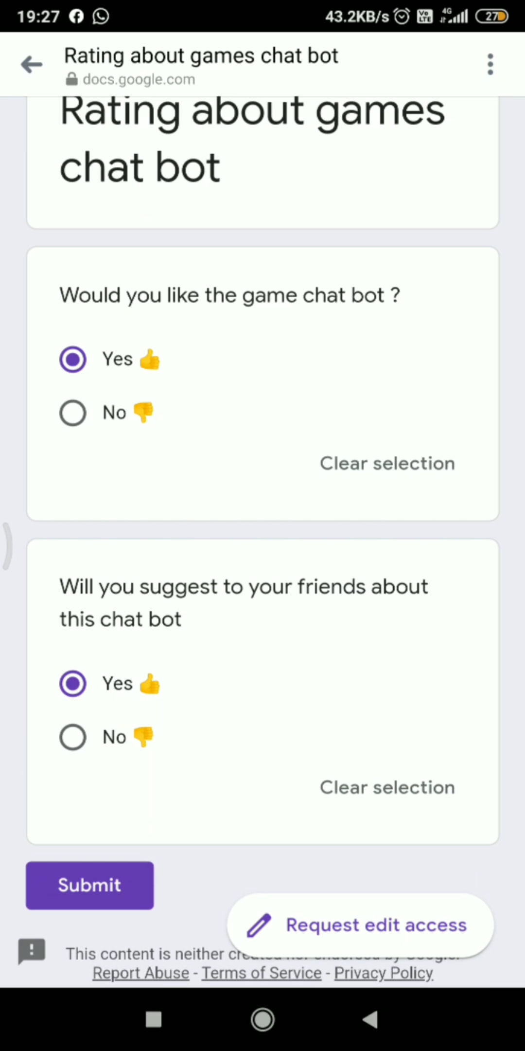This screenshot has height=1051, width=525.
Task: Tap the lock icon beside docs.google.com
Action: 71,79
